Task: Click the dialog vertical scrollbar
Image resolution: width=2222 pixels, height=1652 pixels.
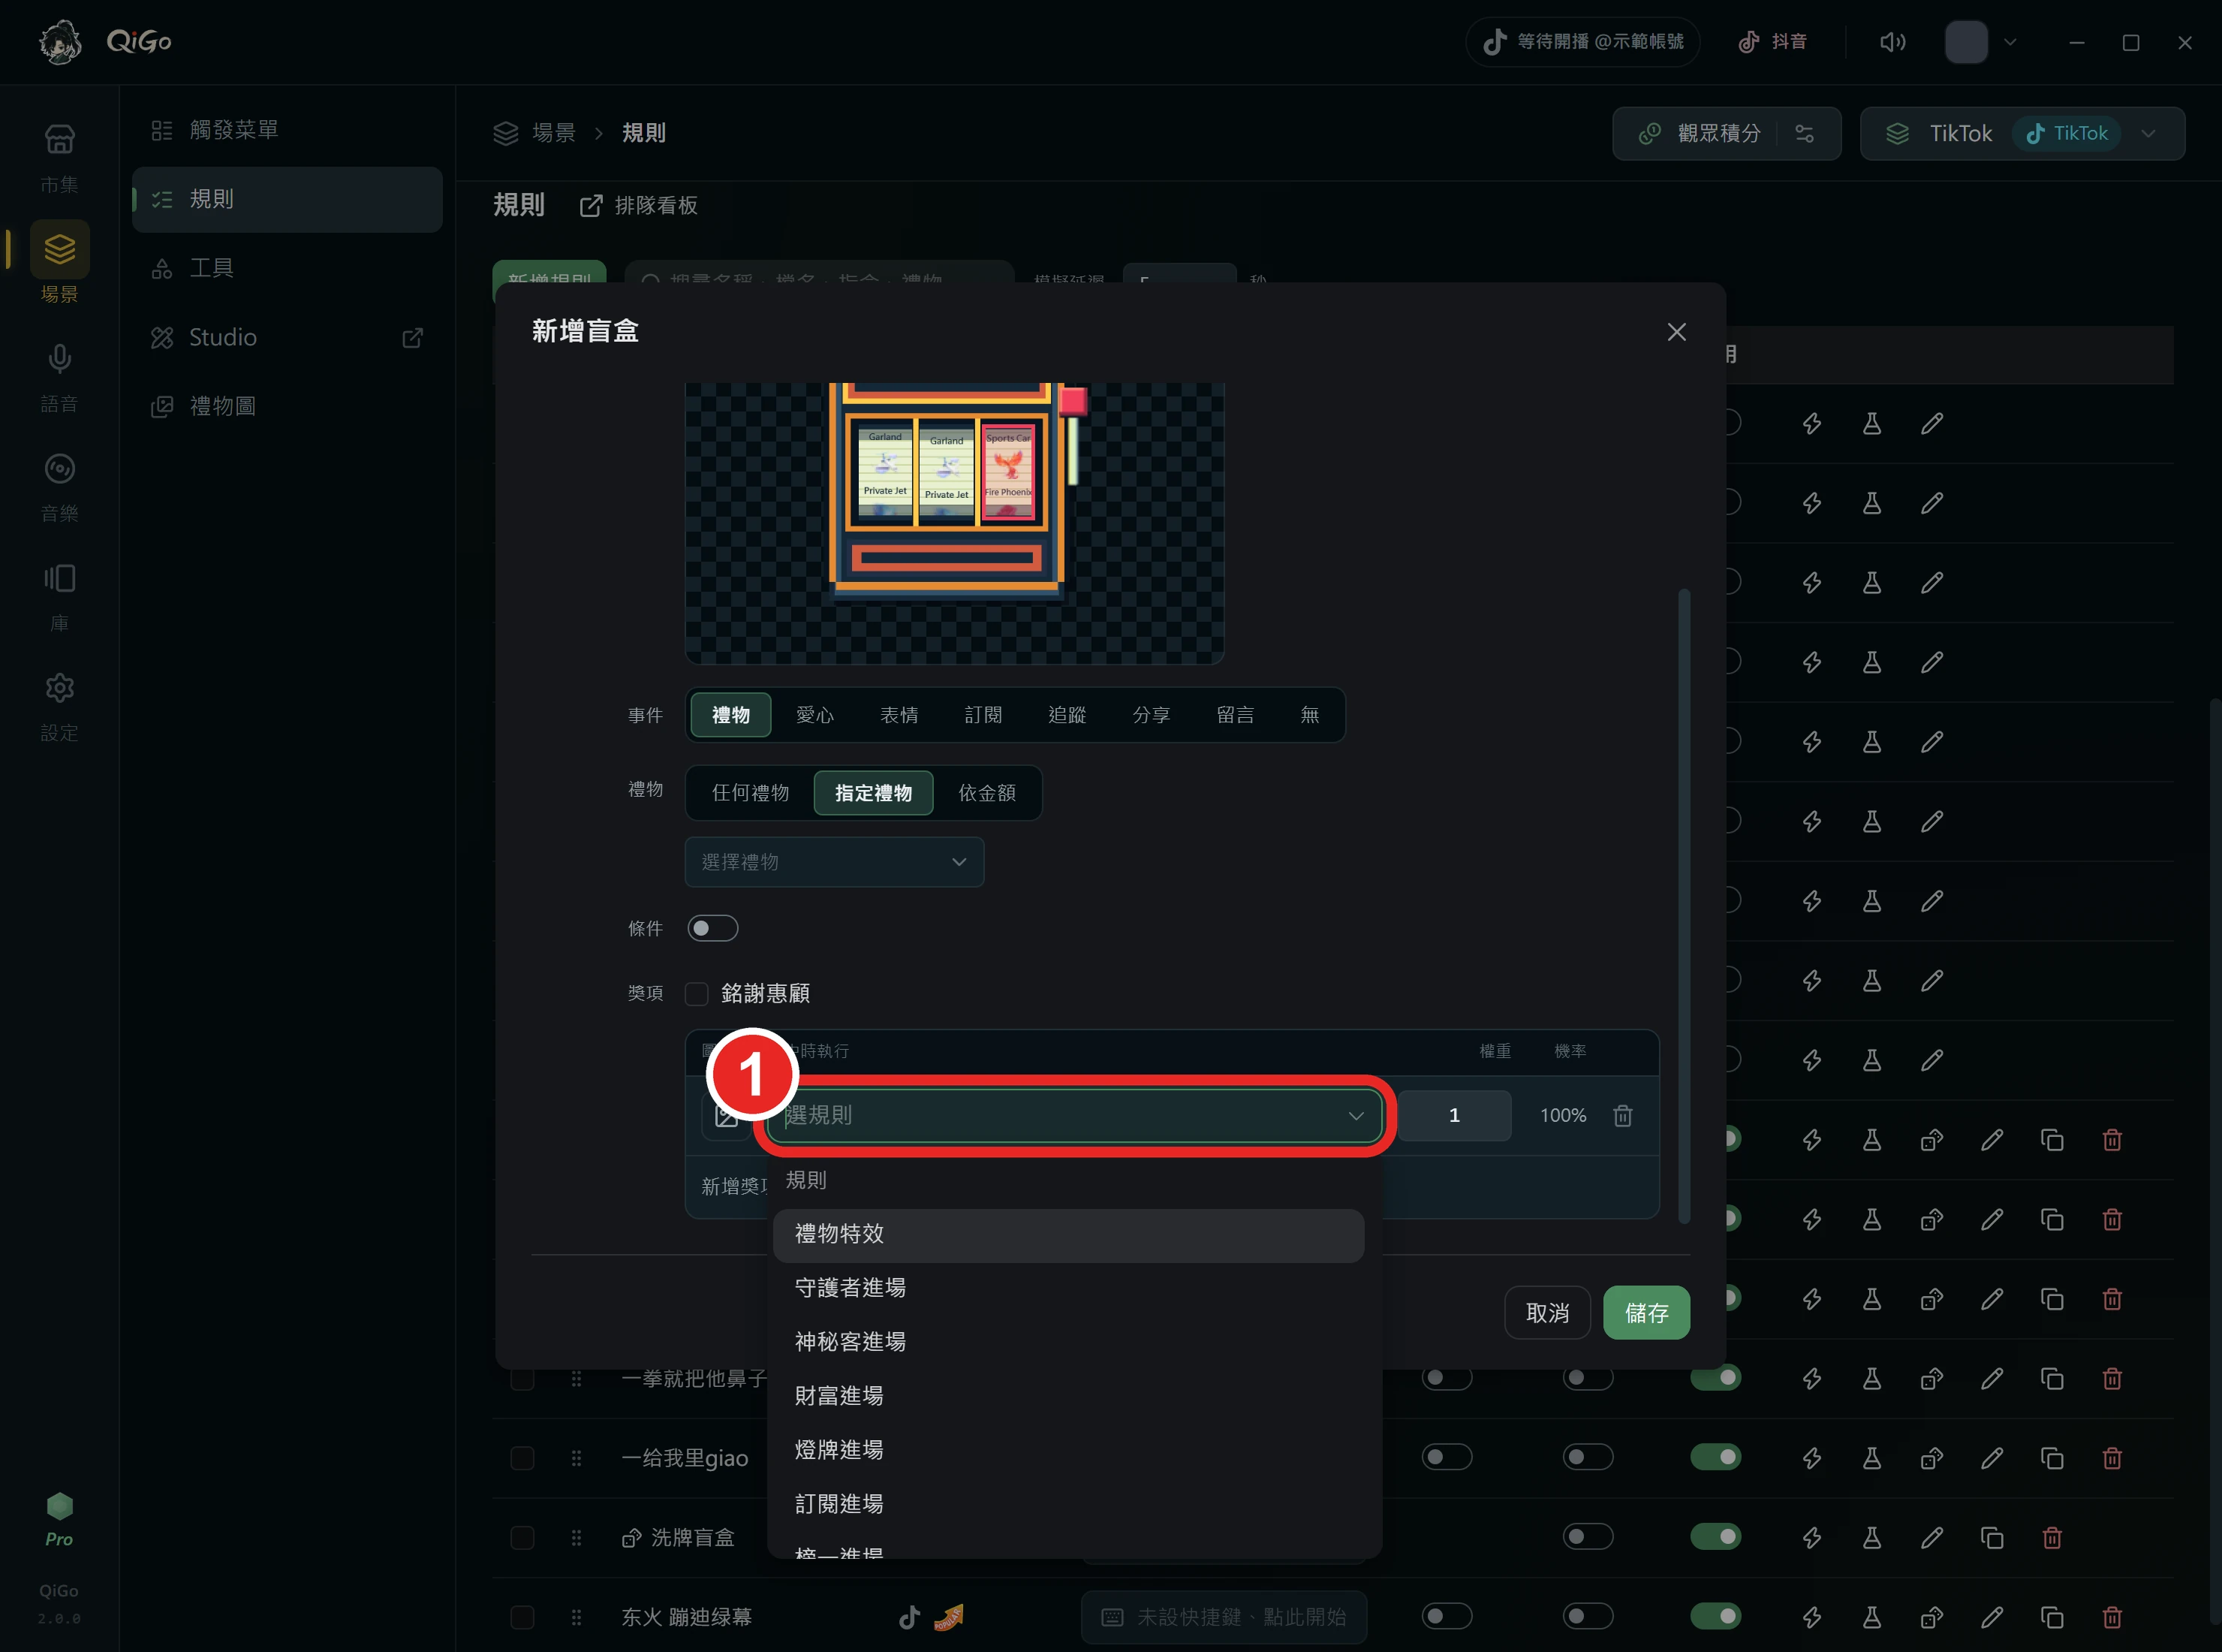Action: (1685, 905)
